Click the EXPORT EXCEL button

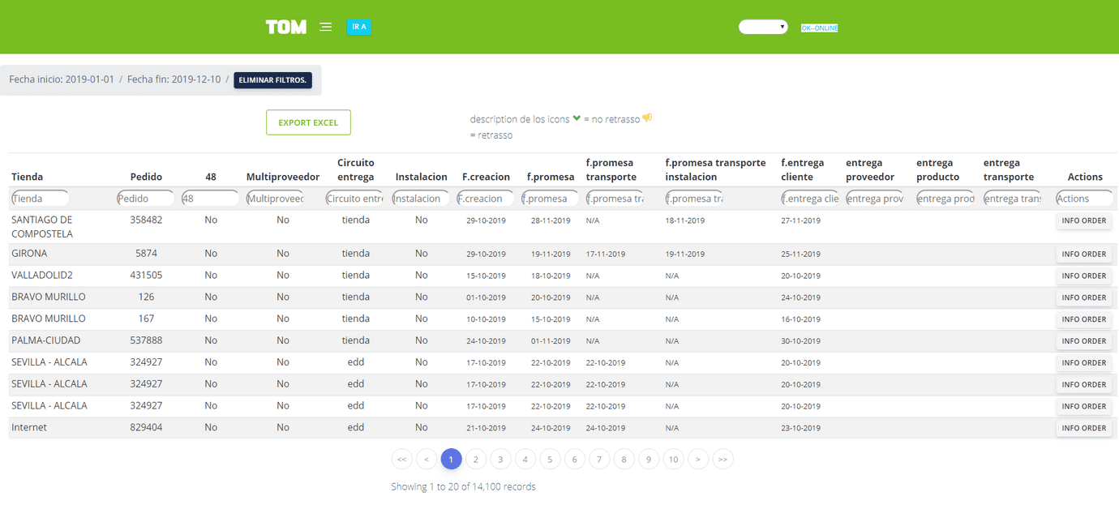(x=308, y=122)
